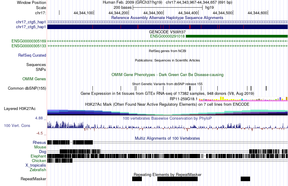The image size is (288, 186).
Task: Open GTEx Gene Expression track title
Action: [167, 94]
